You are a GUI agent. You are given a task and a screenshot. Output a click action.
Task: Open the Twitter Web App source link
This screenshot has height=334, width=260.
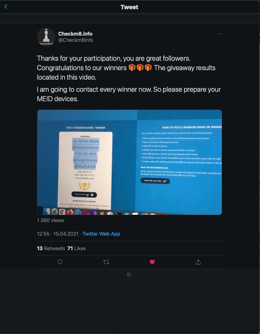pos(101,234)
